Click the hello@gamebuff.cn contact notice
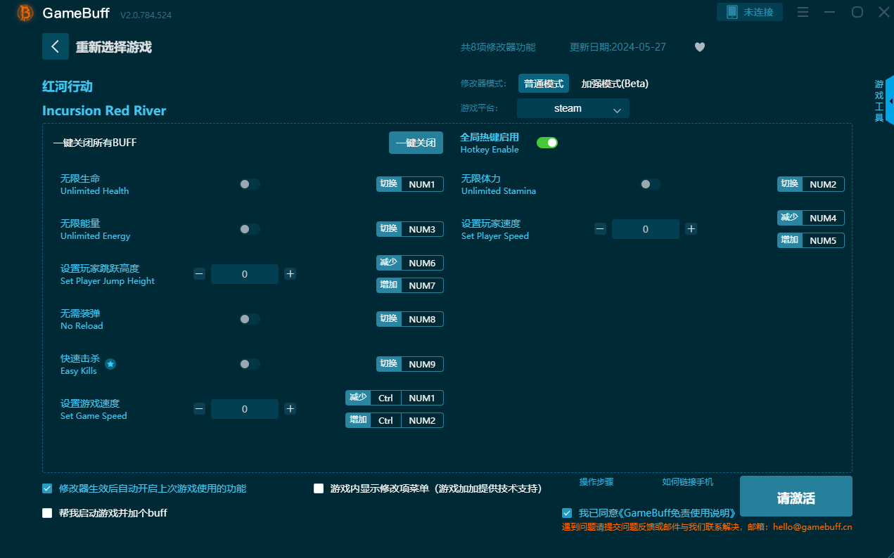This screenshot has height=558, width=894. click(707, 526)
